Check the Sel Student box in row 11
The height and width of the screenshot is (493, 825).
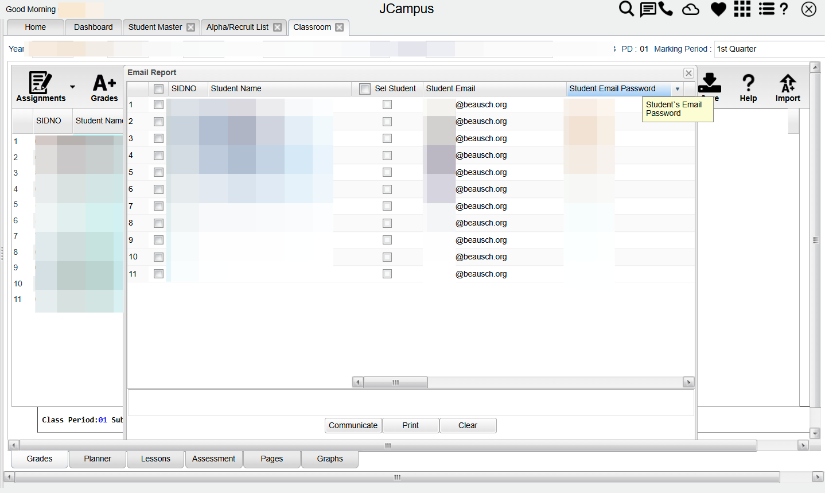point(387,274)
